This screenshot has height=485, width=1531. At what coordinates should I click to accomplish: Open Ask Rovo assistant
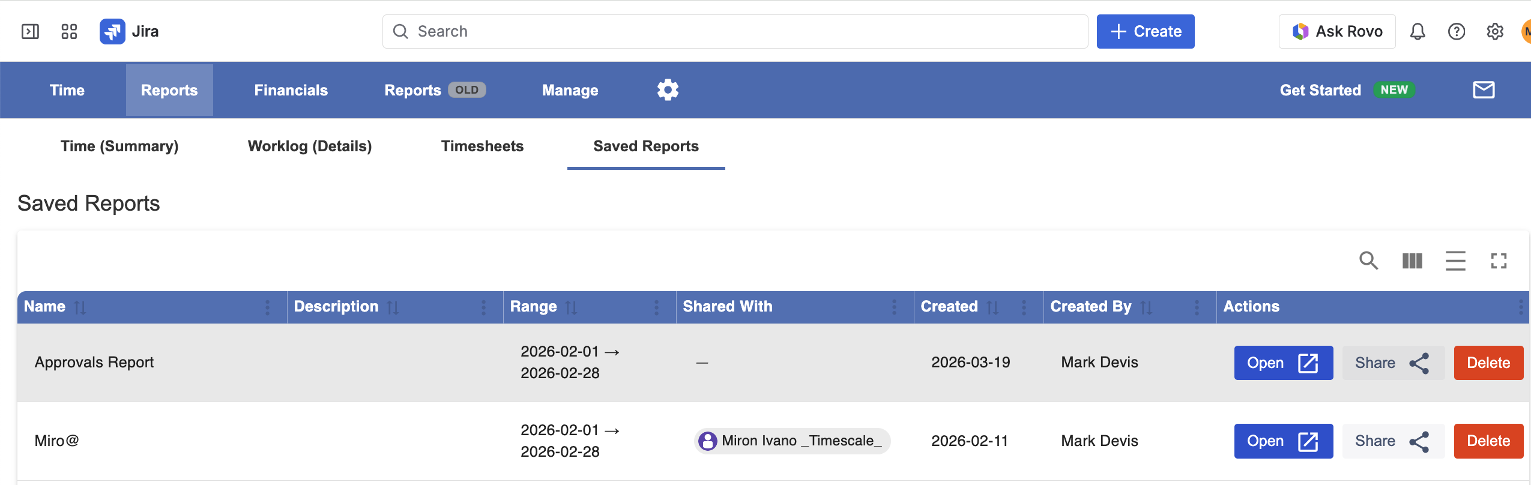pos(1337,31)
